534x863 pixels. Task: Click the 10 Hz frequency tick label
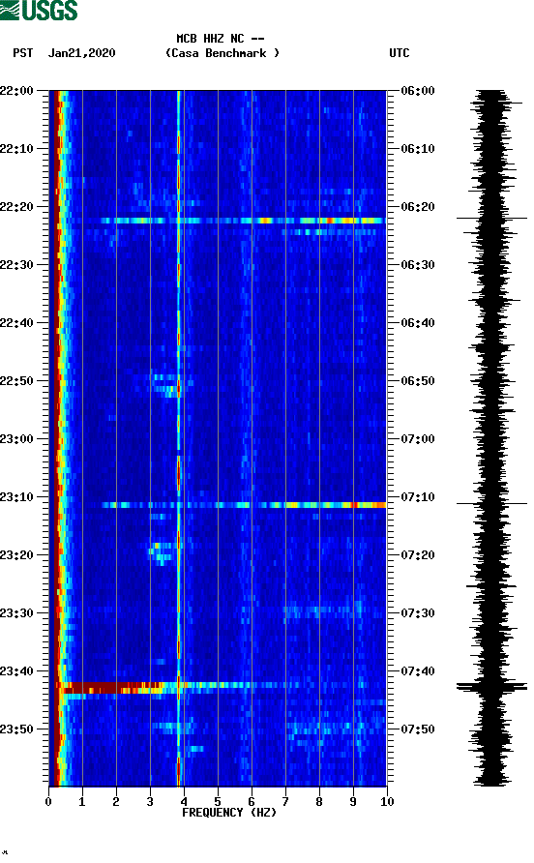[x=387, y=802]
